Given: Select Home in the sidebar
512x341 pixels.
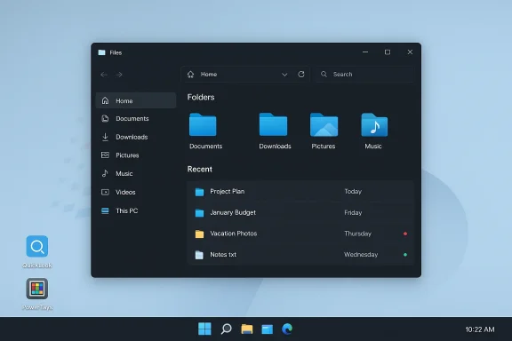Looking at the screenshot, I should point(136,100).
